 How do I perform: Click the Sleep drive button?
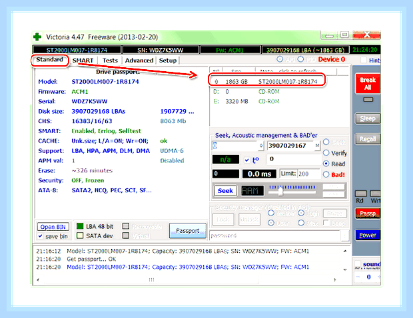(368, 118)
